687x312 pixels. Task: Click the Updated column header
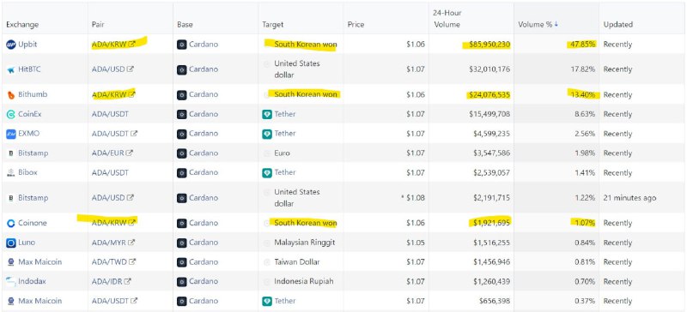point(617,25)
